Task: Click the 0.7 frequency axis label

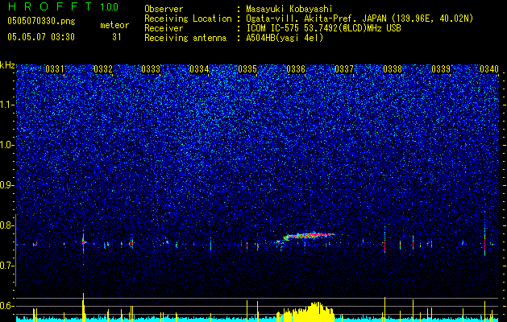Action: click(x=7, y=266)
